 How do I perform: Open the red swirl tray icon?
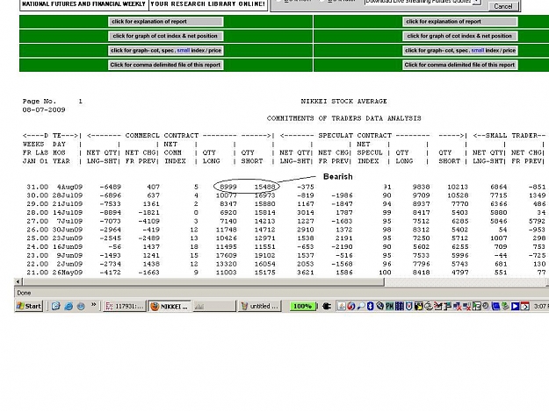pos(351,306)
